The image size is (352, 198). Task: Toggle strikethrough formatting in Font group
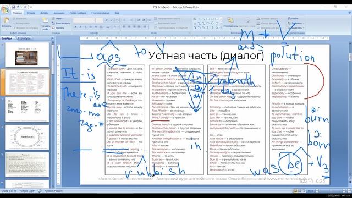click(91, 27)
